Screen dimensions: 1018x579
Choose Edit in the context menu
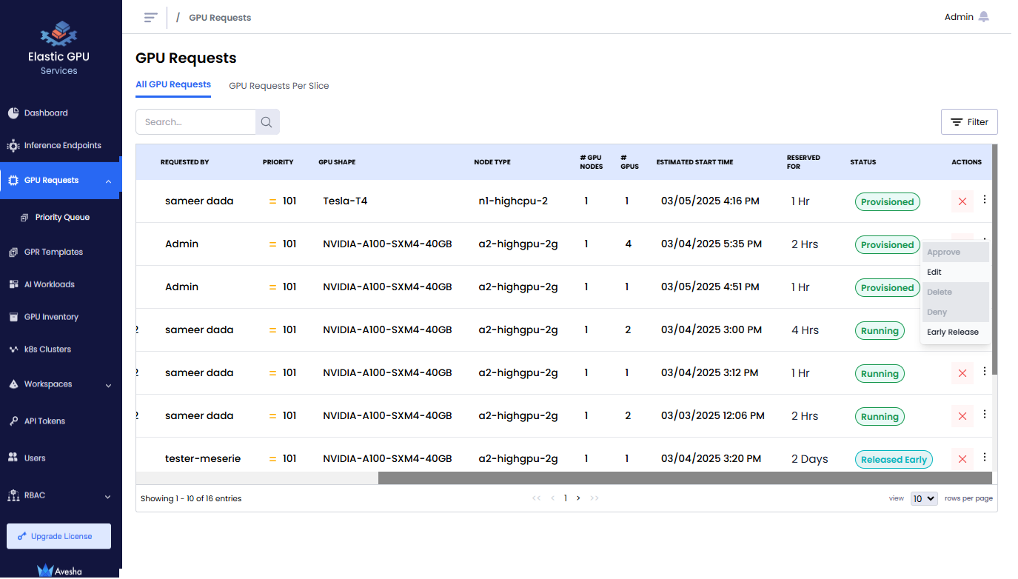[934, 272]
